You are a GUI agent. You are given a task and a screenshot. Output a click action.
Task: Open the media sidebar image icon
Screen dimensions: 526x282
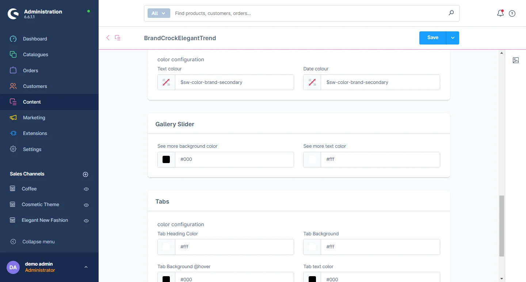(515, 60)
